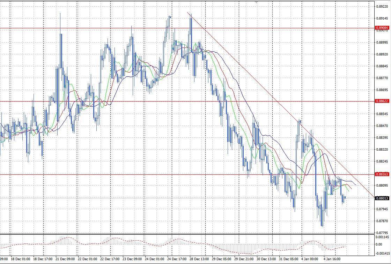Click the 29 Dec 05:00 time label
The height and width of the screenshot is (264, 391).
coord(221,259)
